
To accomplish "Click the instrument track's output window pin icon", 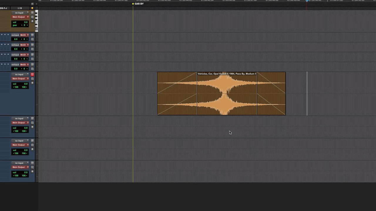I will point(28,17).
